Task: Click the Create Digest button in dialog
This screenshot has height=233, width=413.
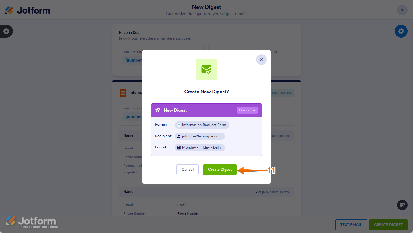Action: 220,170
